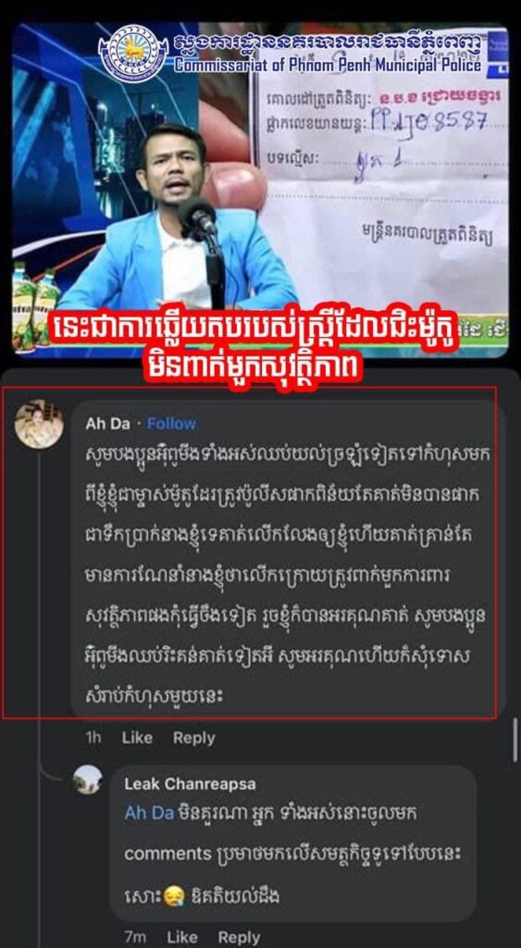Image resolution: width=521 pixels, height=948 pixels.
Task: Like Leak Chanreapsa's reply
Action: pos(182,937)
